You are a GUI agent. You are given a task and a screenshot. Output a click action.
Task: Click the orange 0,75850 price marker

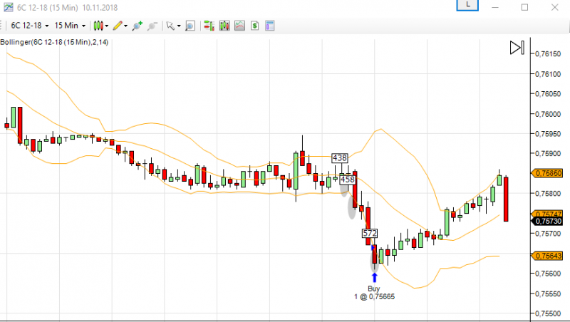pyautogui.click(x=547, y=173)
